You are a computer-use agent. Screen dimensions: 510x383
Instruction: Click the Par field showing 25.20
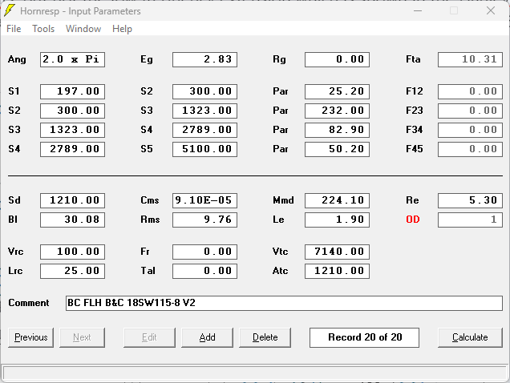click(337, 91)
